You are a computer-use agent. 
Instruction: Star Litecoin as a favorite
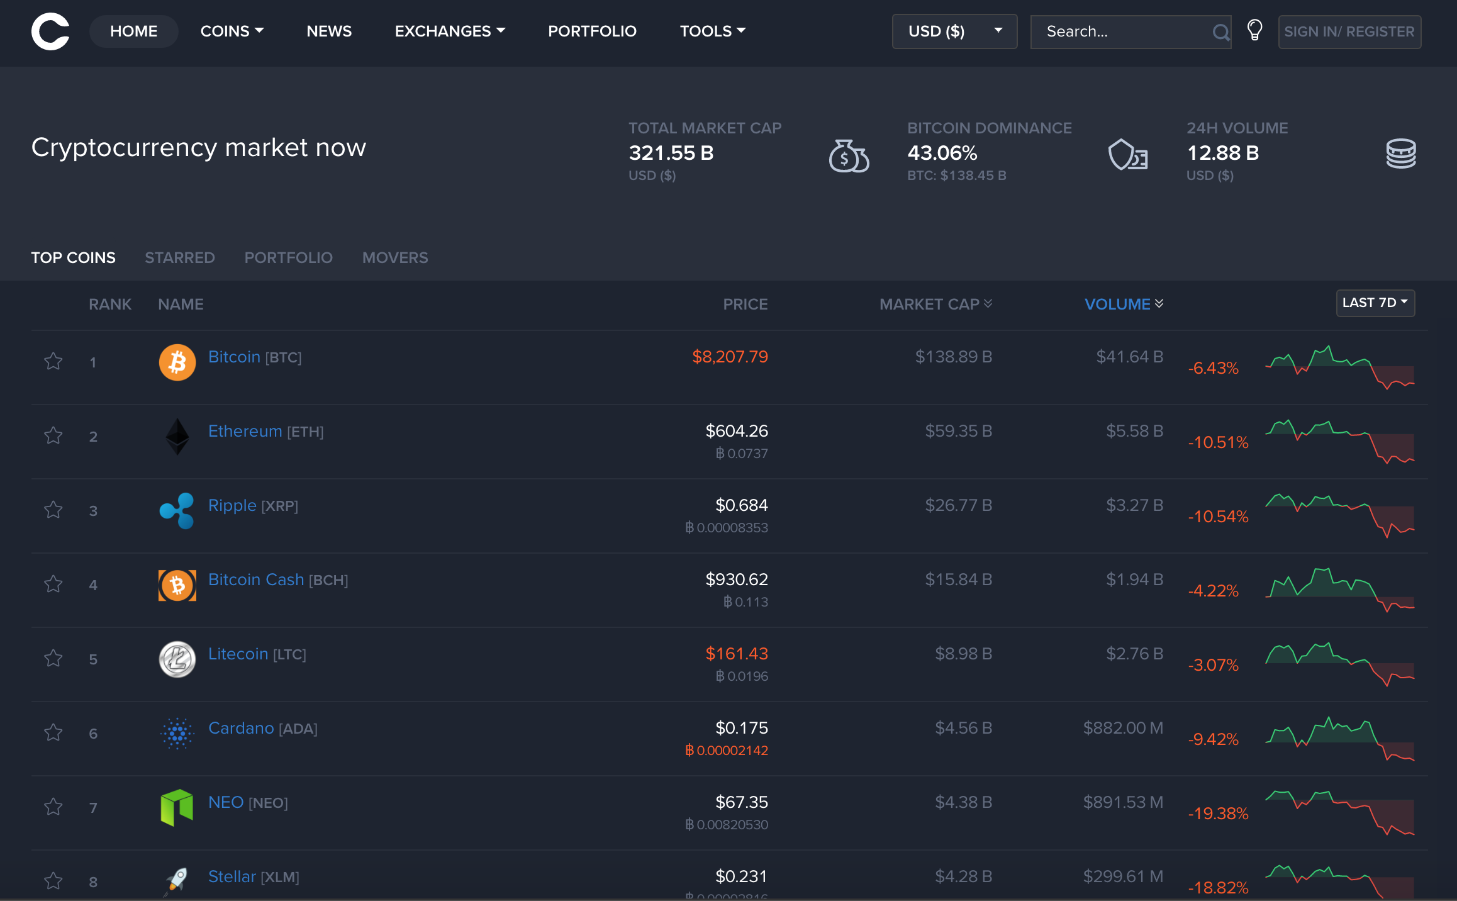click(x=53, y=658)
